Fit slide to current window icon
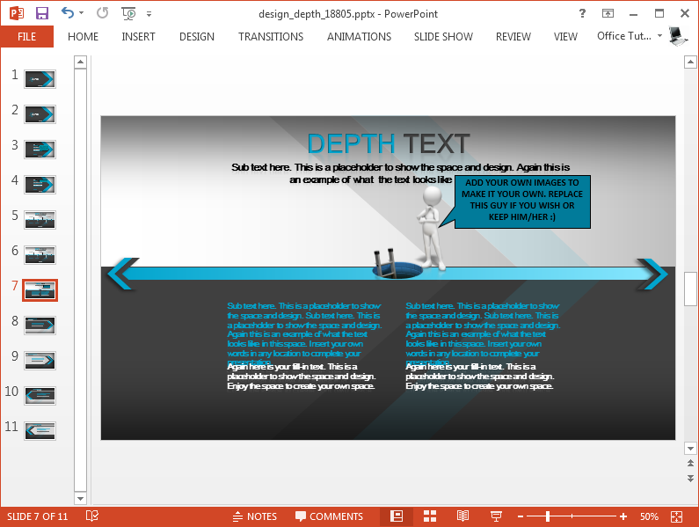The height and width of the screenshot is (527, 699). point(676,516)
